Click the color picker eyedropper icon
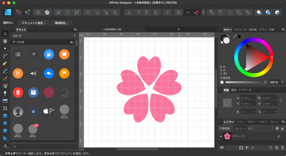This screenshot has width=286, height=156. [235, 36]
